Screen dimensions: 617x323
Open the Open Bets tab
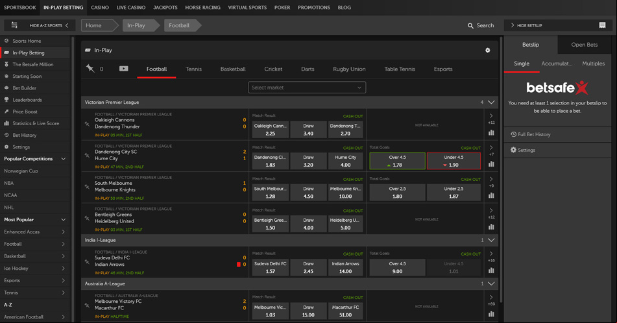(585, 45)
